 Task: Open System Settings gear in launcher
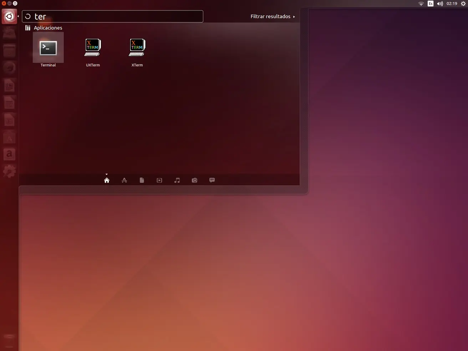tap(9, 172)
